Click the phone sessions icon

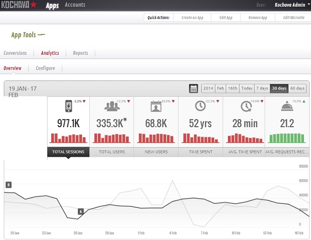(69, 106)
